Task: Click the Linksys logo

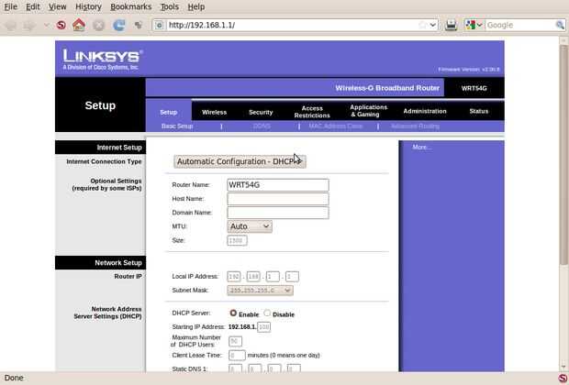Action: [103, 59]
